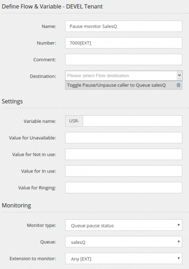The height and width of the screenshot is (269, 189).
Task: Click the Destination label
Action: click(43, 76)
